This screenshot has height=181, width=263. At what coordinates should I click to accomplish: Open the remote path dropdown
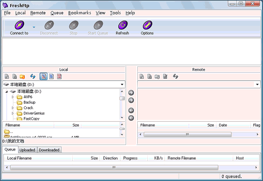point(257,85)
